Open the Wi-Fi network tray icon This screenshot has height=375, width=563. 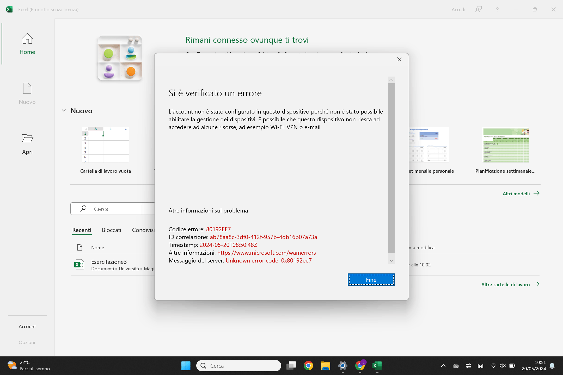coord(493,366)
